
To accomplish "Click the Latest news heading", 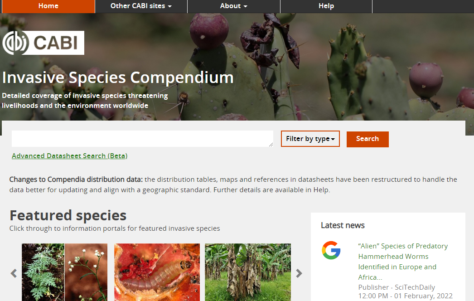I will [343, 225].
